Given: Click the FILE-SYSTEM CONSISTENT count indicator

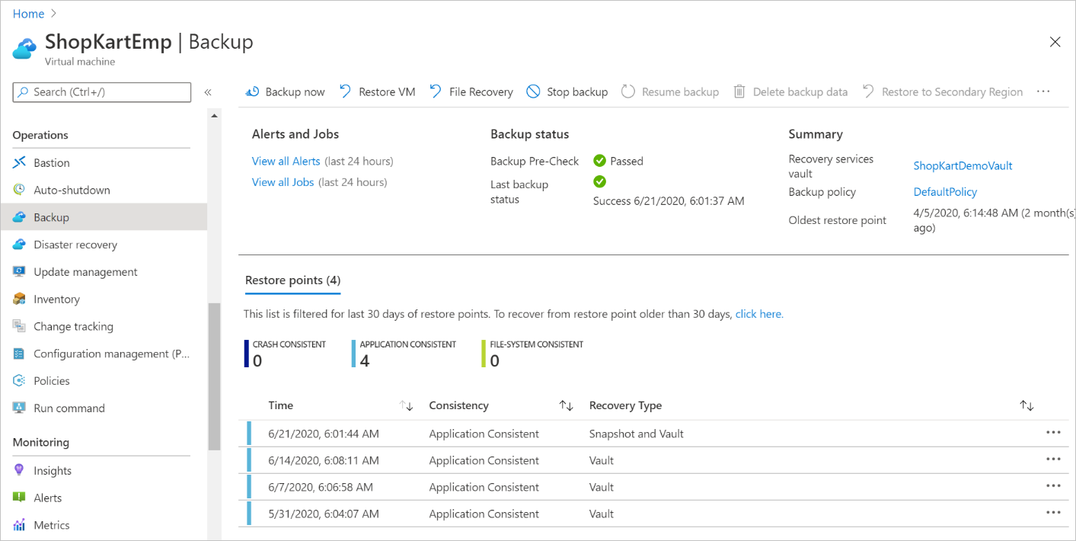Looking at the screenshot, I should [x=533, y=354].
